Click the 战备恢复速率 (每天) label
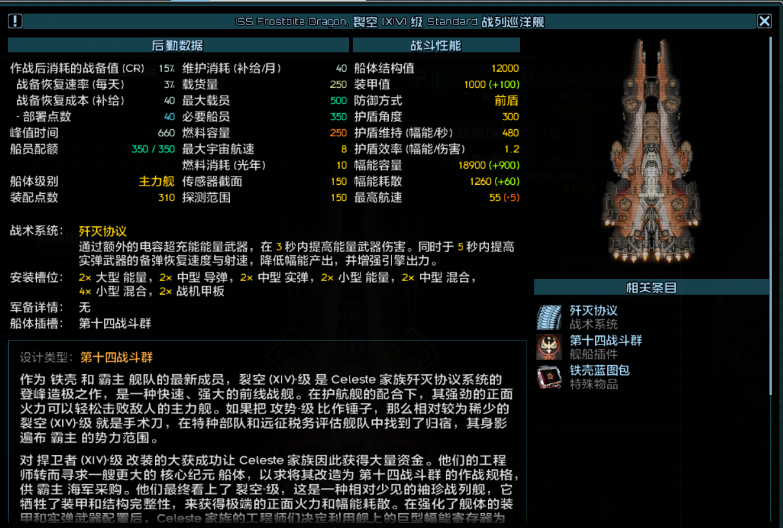The height and width of the screenshot is (528, 783). [x=70, y=85]
